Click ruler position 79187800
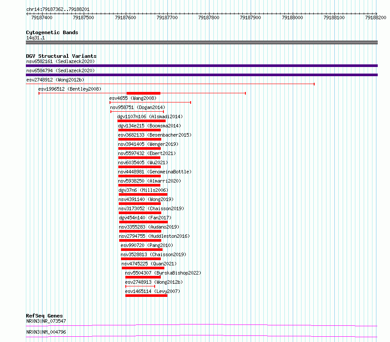 tap(209, 18)
